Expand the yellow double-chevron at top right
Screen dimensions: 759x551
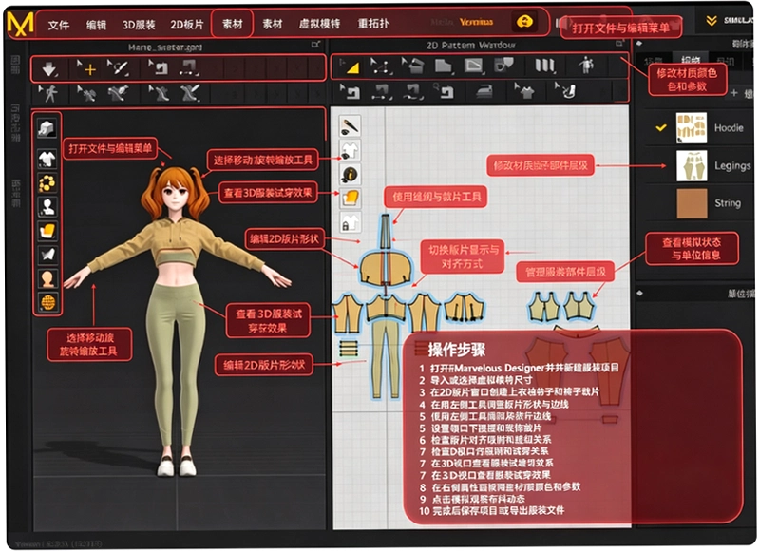click(711, 21)
